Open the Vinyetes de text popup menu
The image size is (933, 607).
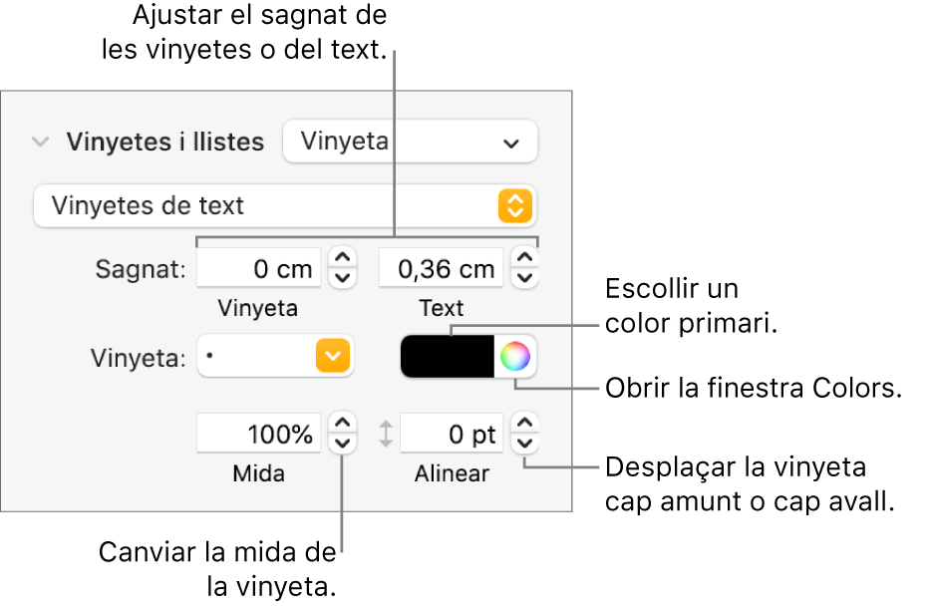click(x=284, y=206)
